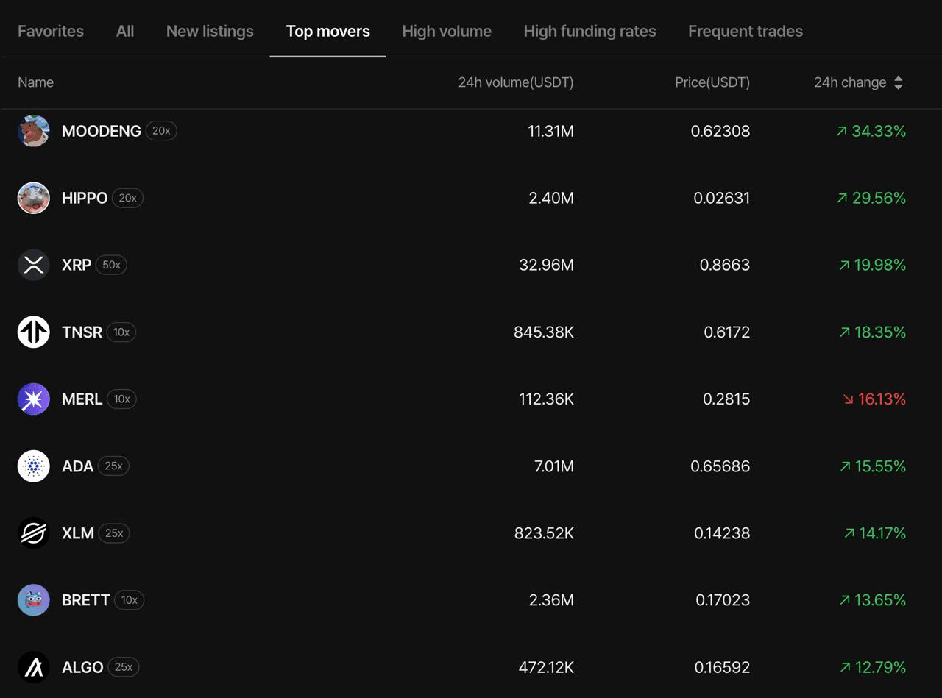Click the ADA coin logo
Screen dimensions: 942x698
(33, 466)
